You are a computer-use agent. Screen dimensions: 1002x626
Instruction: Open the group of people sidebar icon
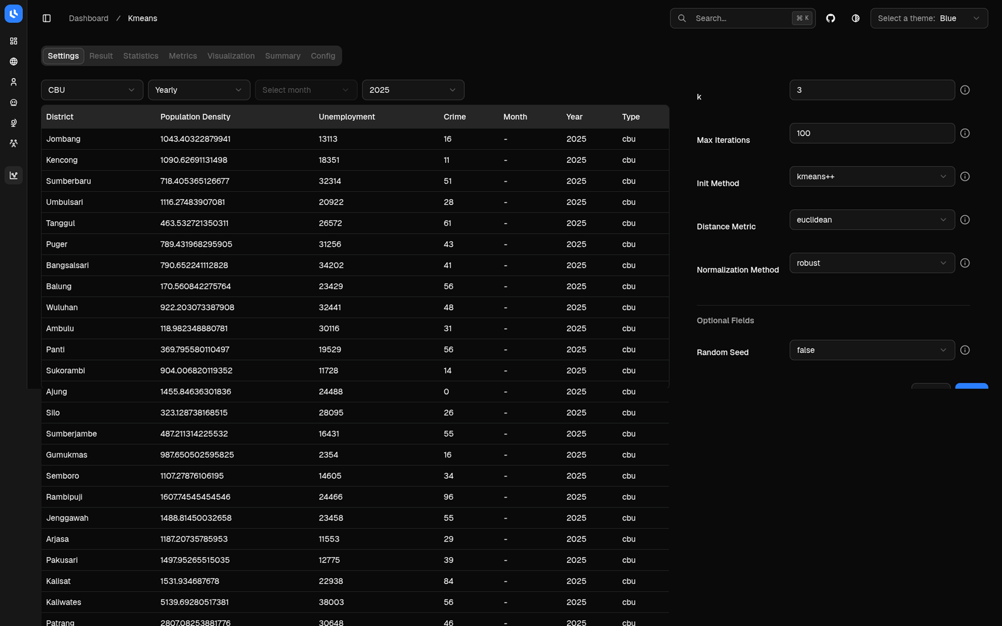(14, 143)
